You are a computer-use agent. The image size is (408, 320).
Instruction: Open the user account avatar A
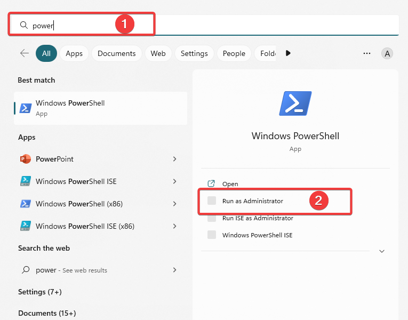pyautogui.click(x=387, y=53)
